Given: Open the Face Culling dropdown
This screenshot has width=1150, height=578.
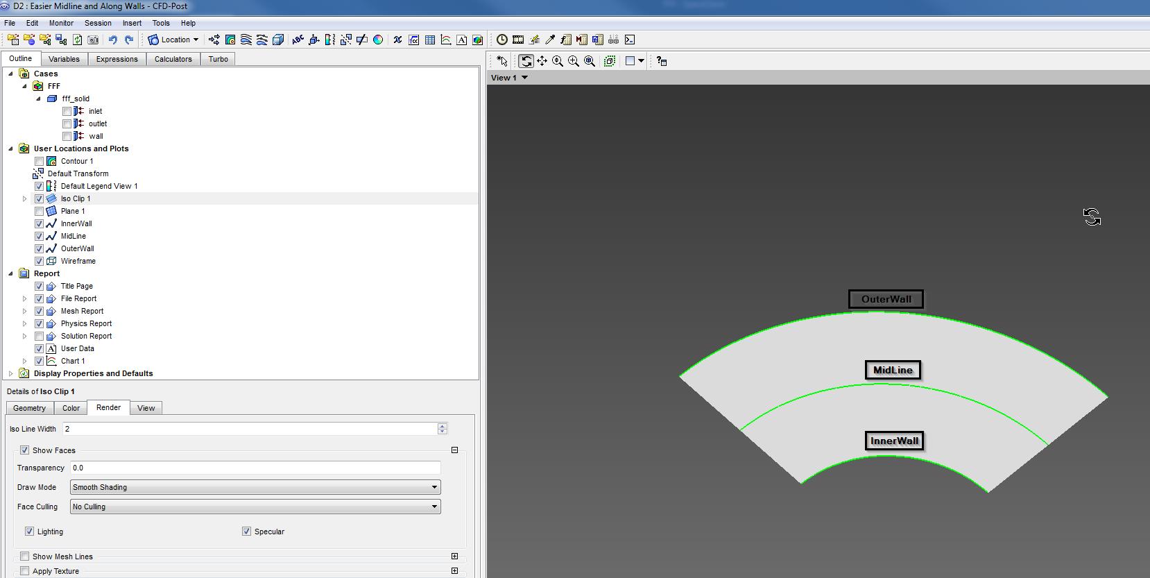Looking at the screenshot, I should coord(255,507).
